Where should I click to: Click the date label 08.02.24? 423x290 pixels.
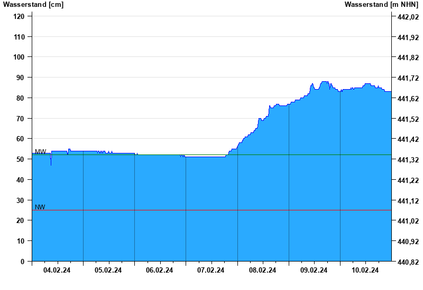click(x=262, y=270)
